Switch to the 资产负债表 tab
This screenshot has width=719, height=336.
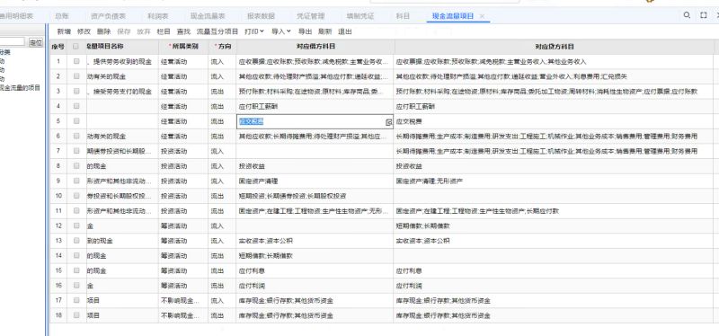(108, 16)
